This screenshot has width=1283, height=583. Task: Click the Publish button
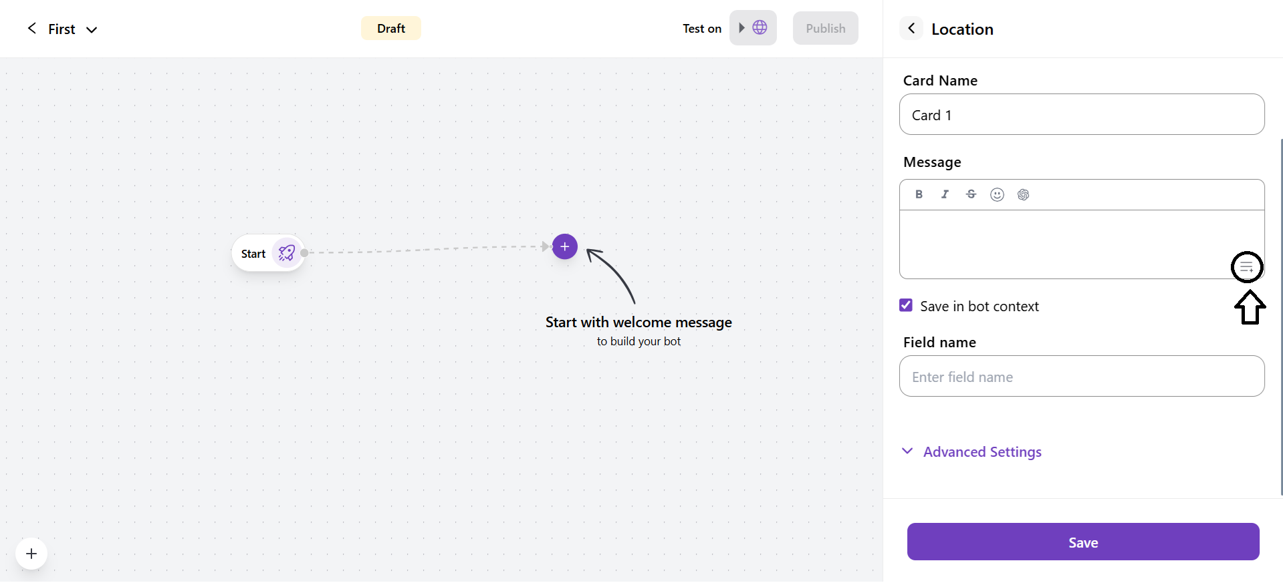825,28
